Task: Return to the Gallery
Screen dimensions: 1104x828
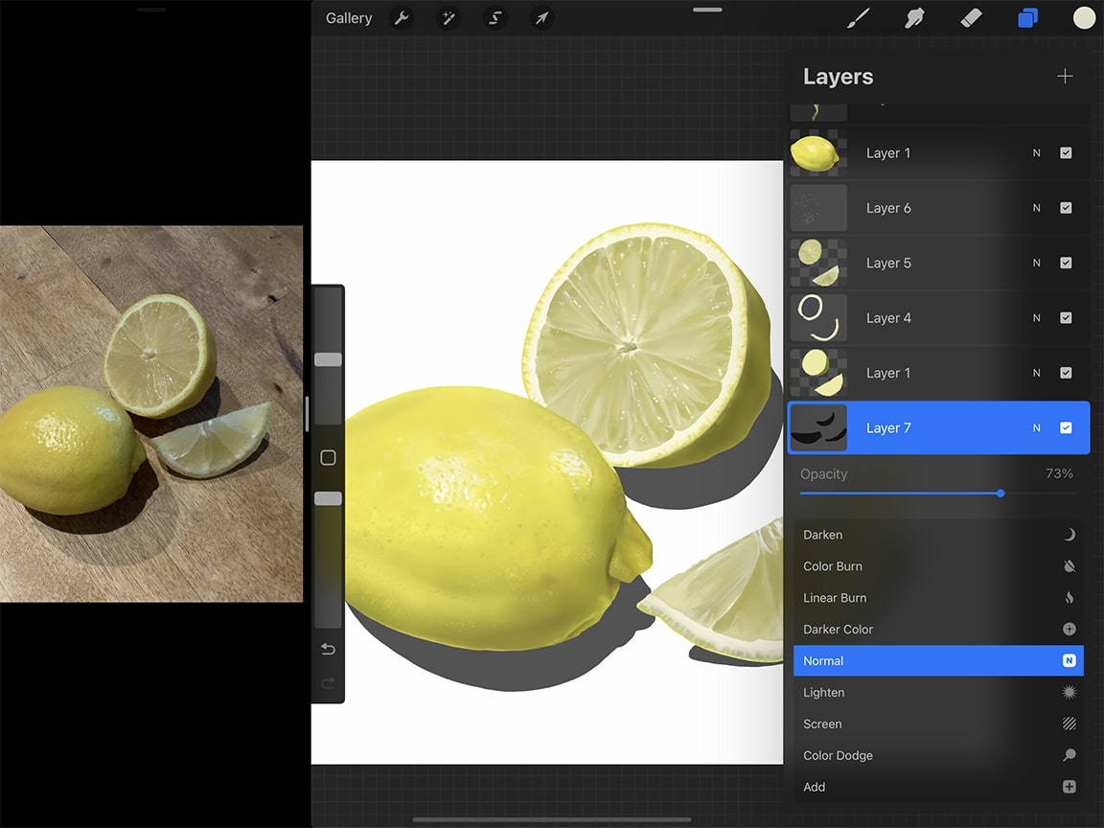Action: [x=348, y=17]
